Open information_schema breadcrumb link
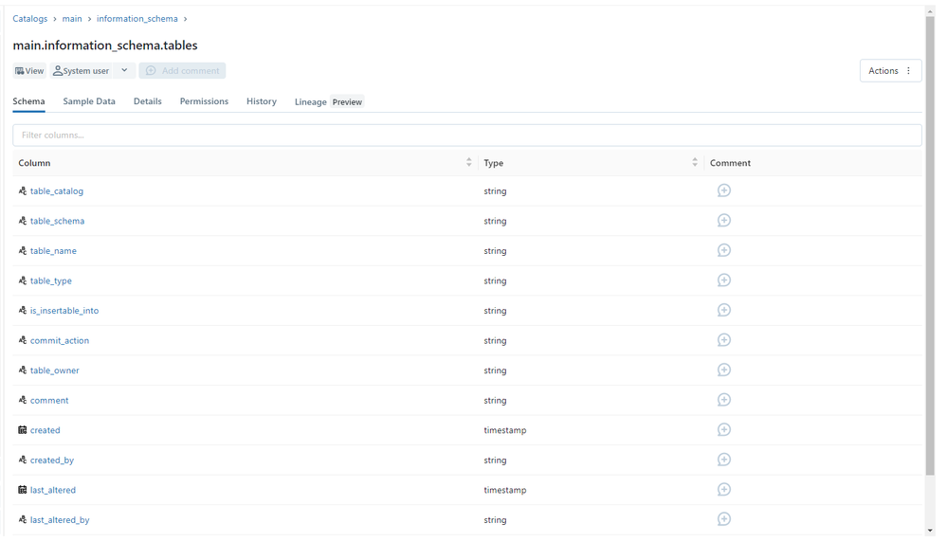Screen dimensions: 947x542 [x=137, y=19]
